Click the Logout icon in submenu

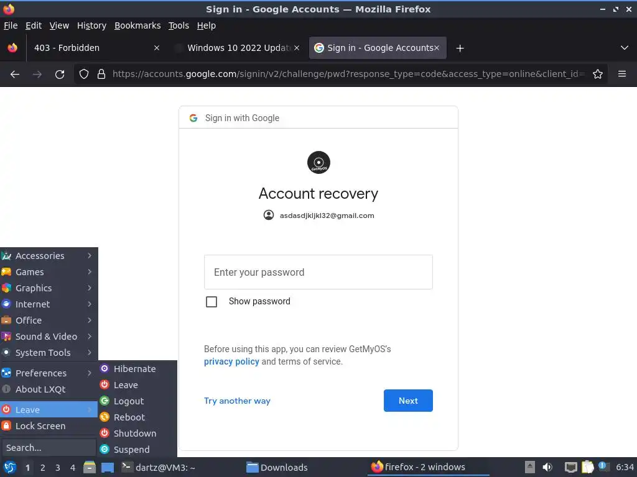[x=105, y=401]
